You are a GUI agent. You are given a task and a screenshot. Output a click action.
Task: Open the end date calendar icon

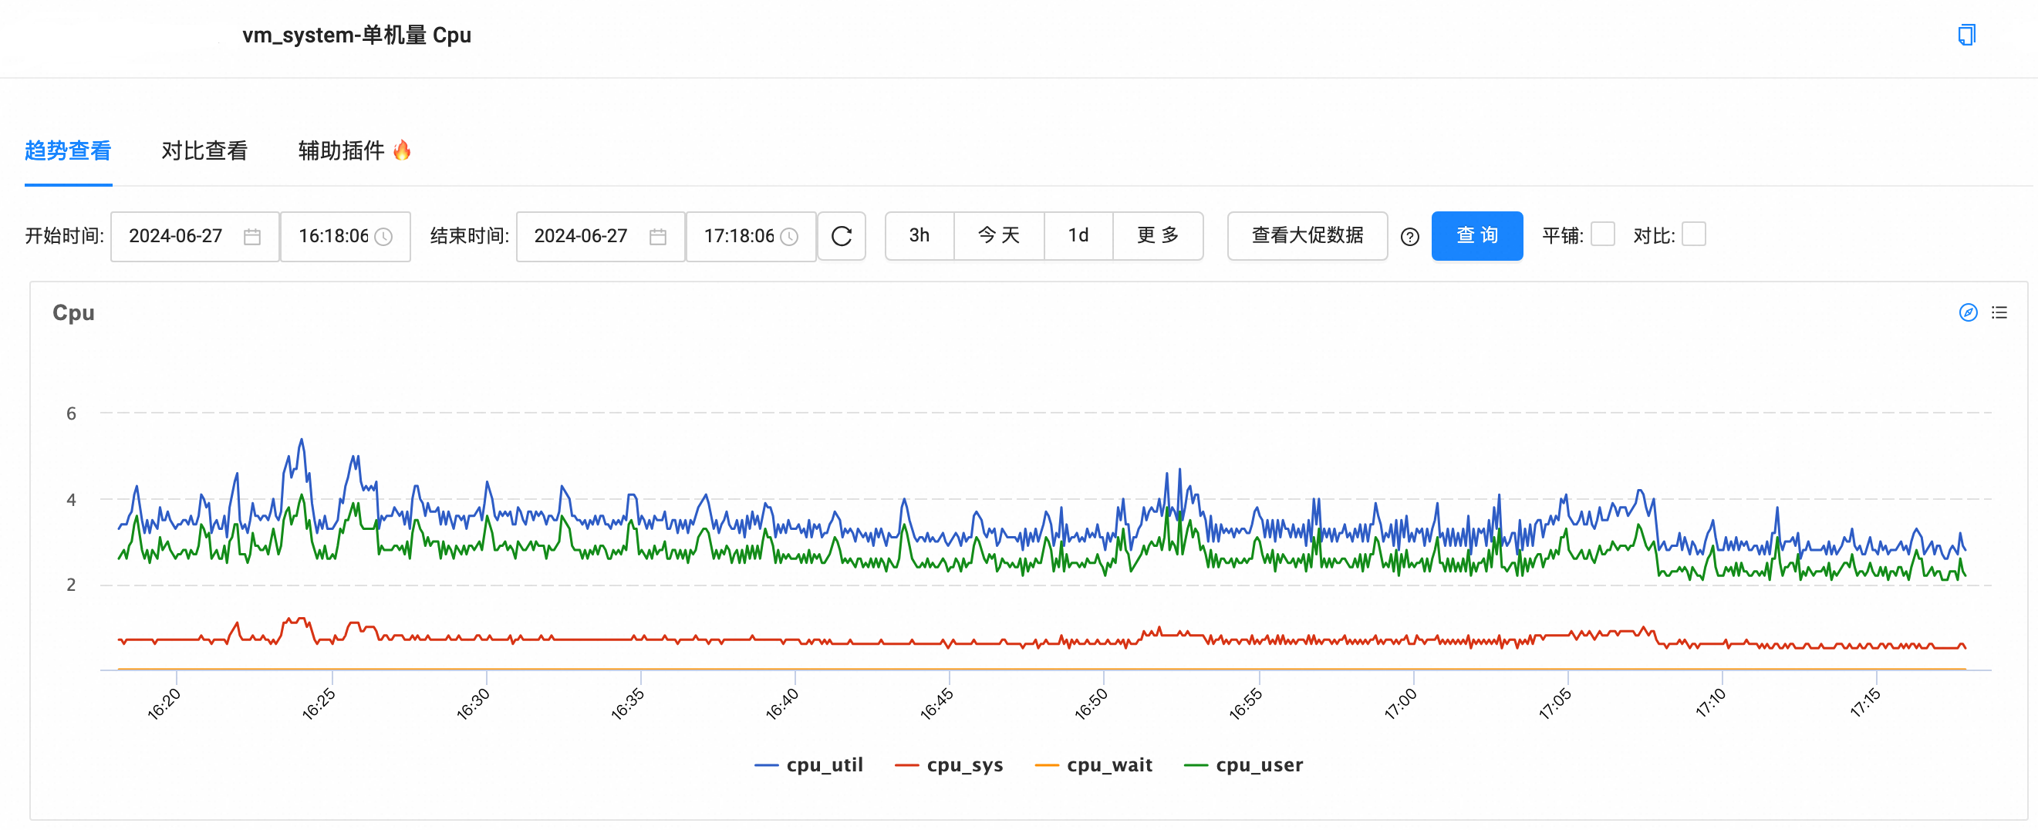pyautogui.click(x=657, y=237)
